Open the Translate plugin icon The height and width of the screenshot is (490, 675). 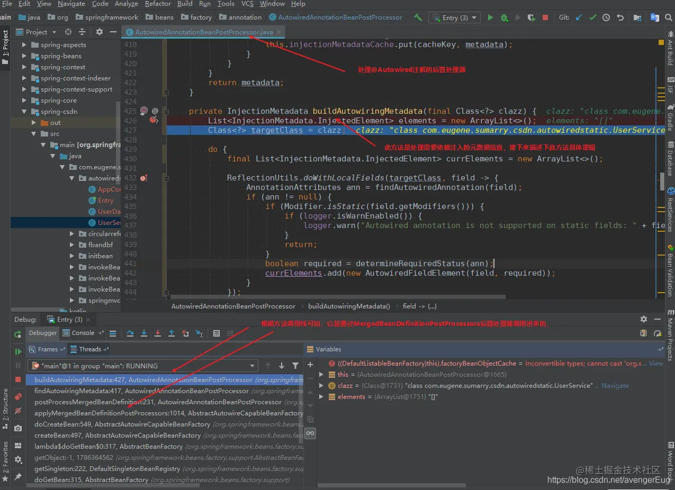click(x=655, y=17)
